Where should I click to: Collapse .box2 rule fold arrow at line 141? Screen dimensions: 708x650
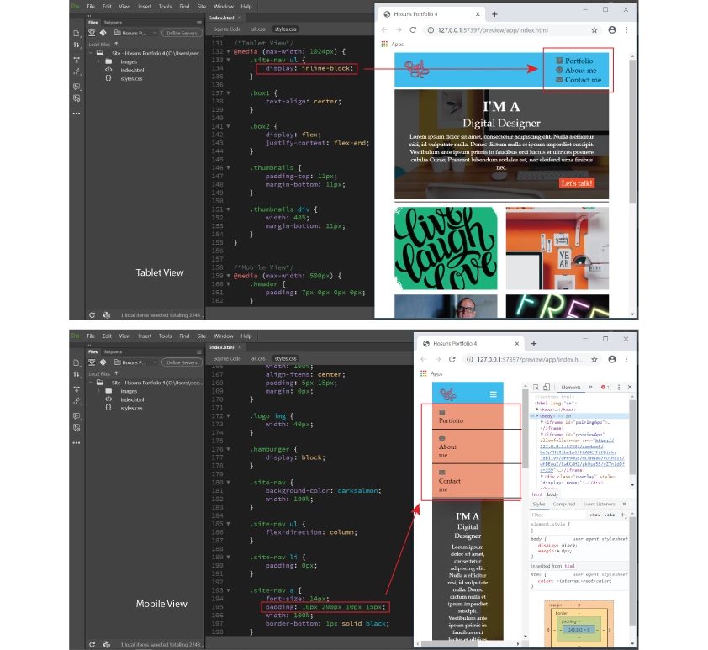tap(228, 126)
